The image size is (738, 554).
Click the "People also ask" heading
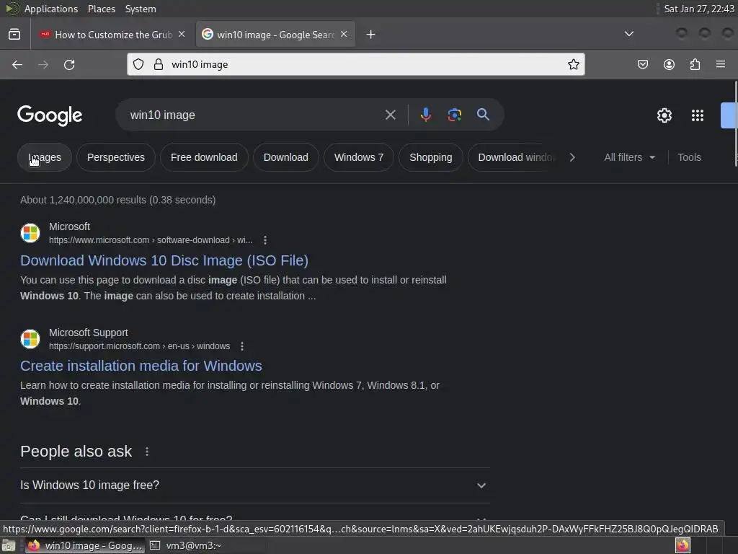pos(76,452)
